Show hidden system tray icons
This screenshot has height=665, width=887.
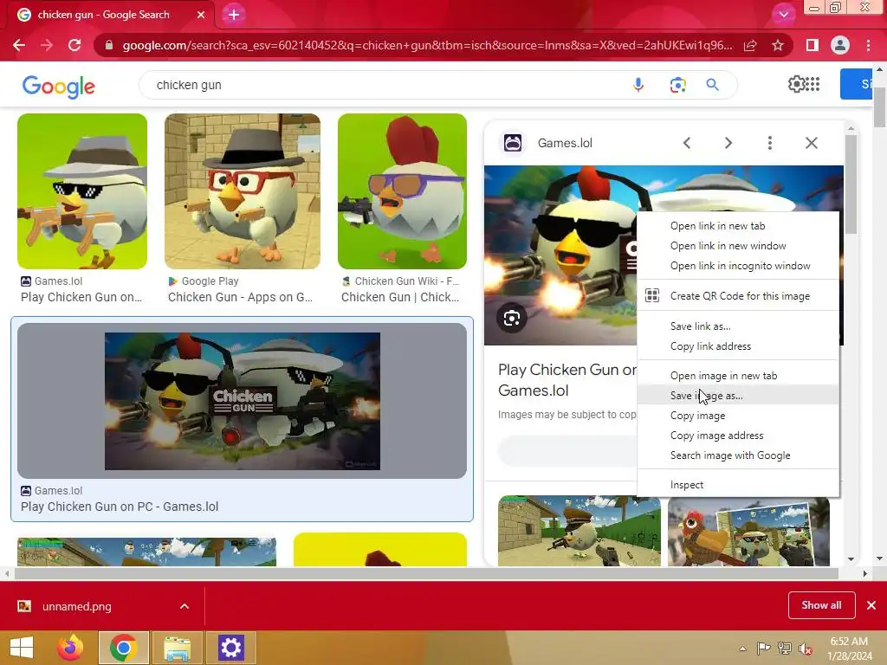pos(742,649)
